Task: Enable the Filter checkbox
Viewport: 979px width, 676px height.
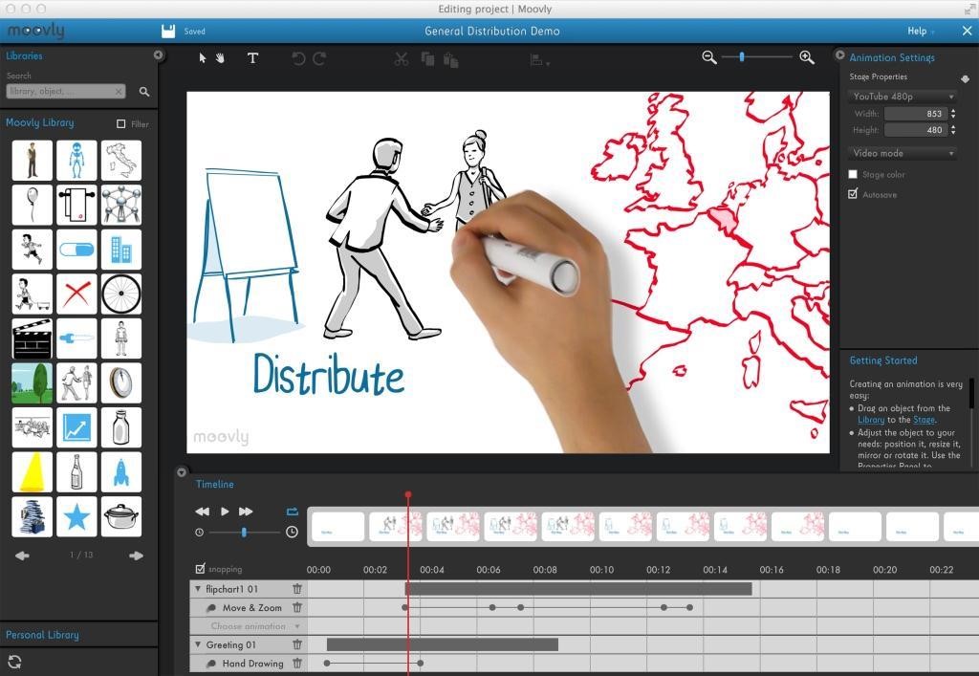Action: [120, 123]
